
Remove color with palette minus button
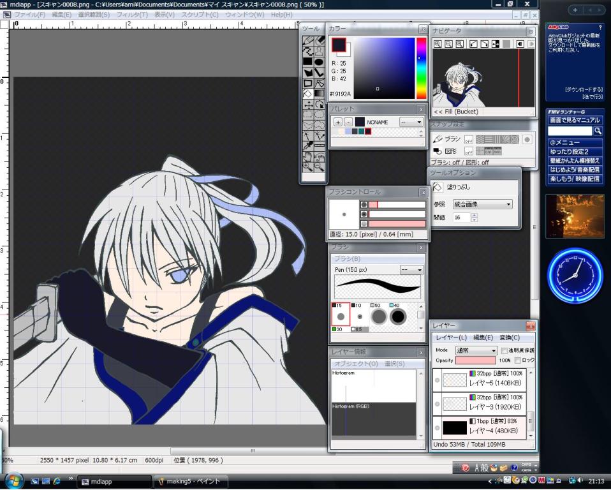[x=348, y=122]
